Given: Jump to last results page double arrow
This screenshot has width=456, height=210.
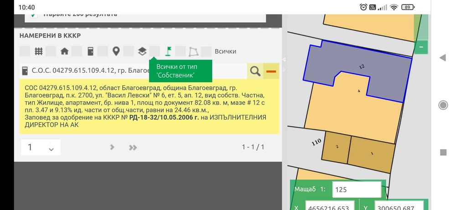Looking at the screenshot, I should [133, 148].
